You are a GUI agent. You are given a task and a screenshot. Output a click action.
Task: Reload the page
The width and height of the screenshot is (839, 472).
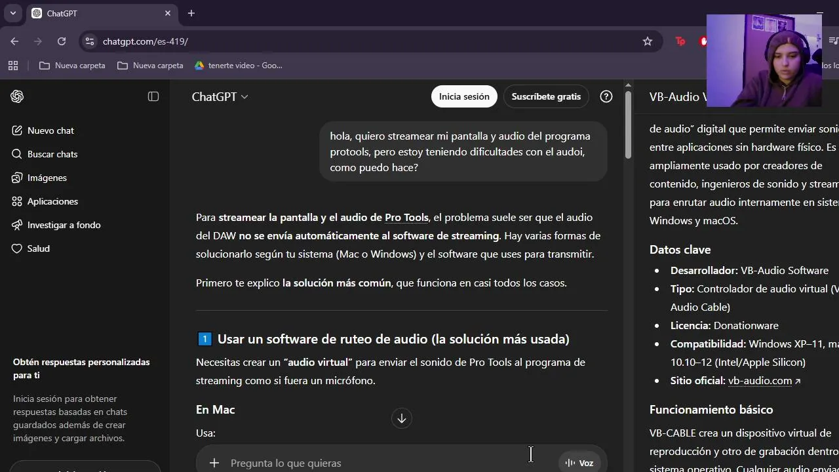[x=62, y=41]
